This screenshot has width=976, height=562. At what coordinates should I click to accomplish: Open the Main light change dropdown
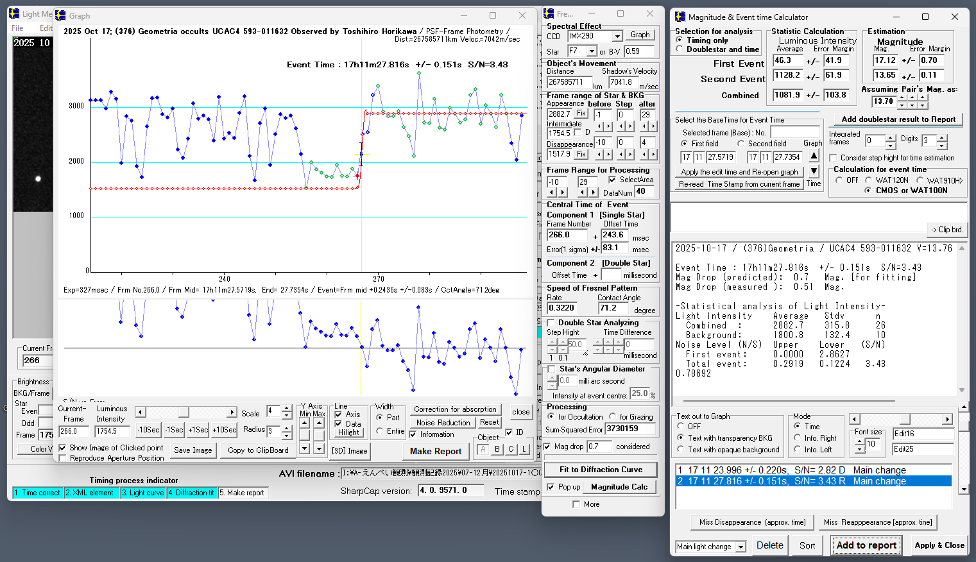pos(741,547)
